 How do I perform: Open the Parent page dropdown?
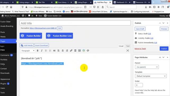147,67
